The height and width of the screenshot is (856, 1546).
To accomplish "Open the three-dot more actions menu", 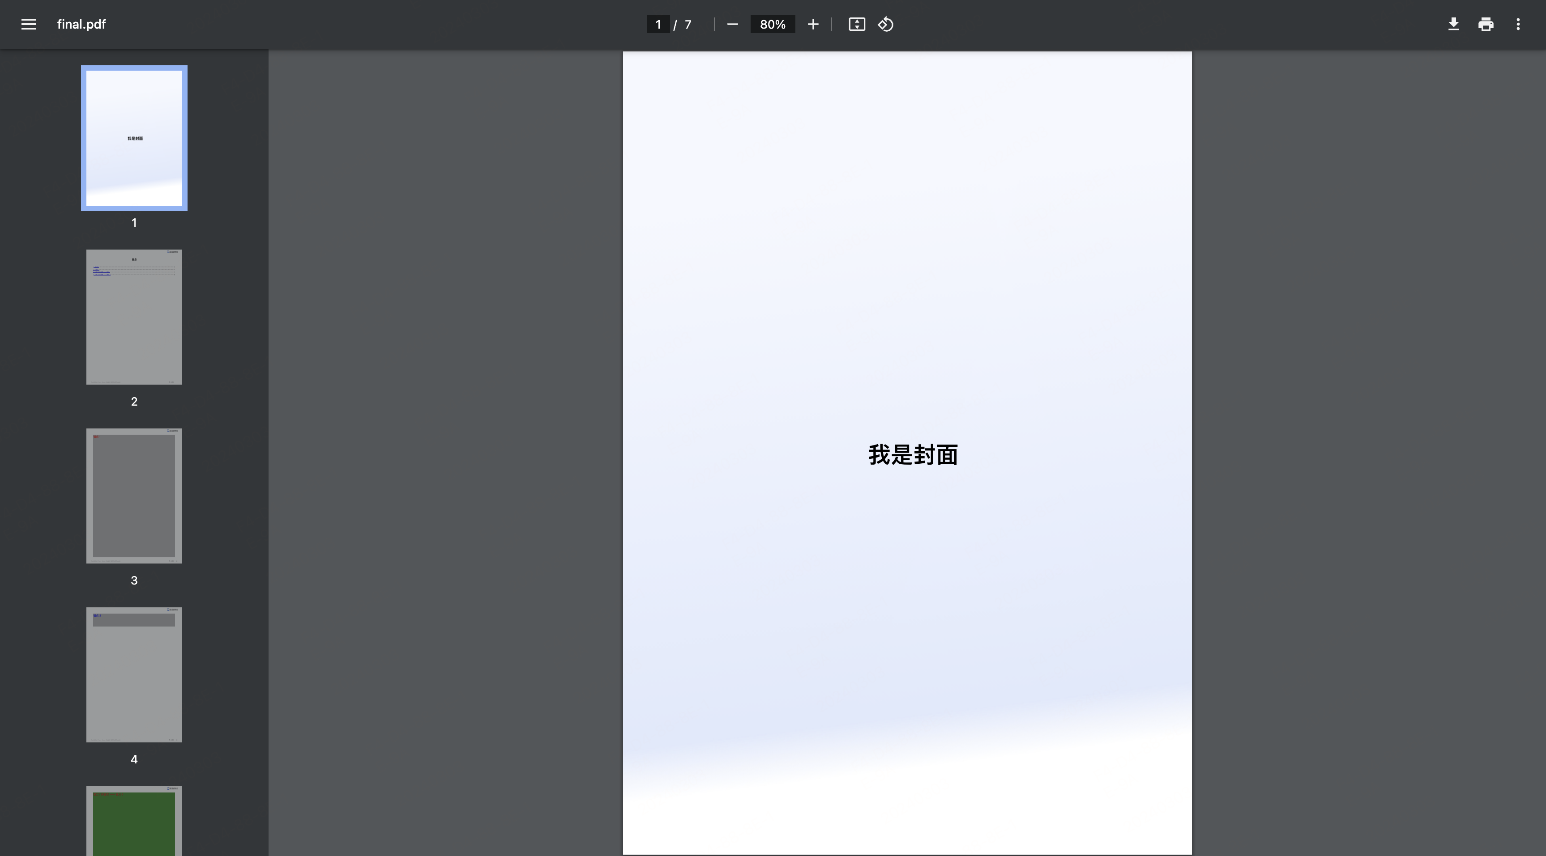I will coord(1518,25).
